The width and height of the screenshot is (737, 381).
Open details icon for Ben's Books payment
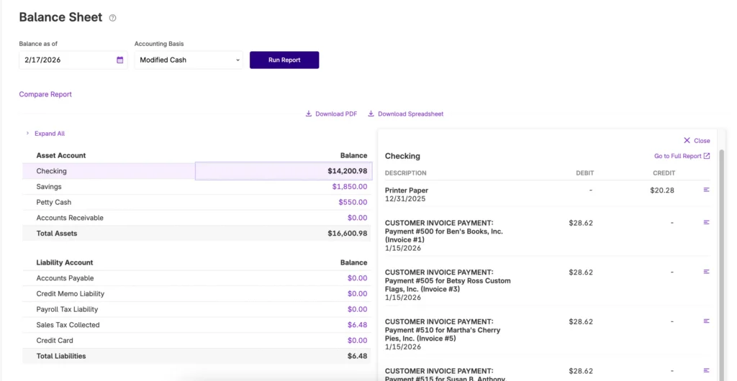706,223
